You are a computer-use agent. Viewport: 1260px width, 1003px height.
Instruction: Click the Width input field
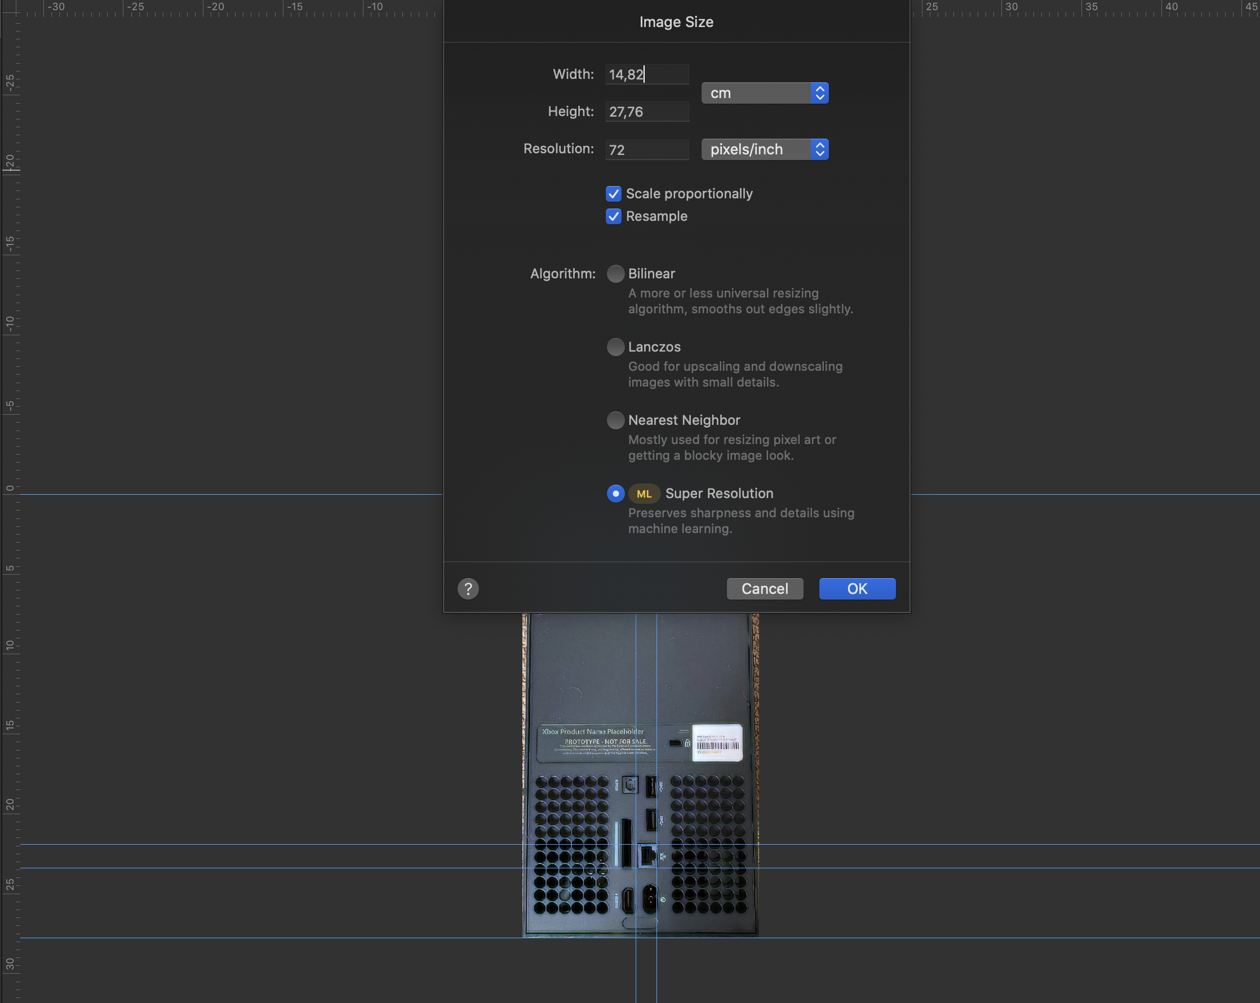pyautogui.click(x=646, y=74)
